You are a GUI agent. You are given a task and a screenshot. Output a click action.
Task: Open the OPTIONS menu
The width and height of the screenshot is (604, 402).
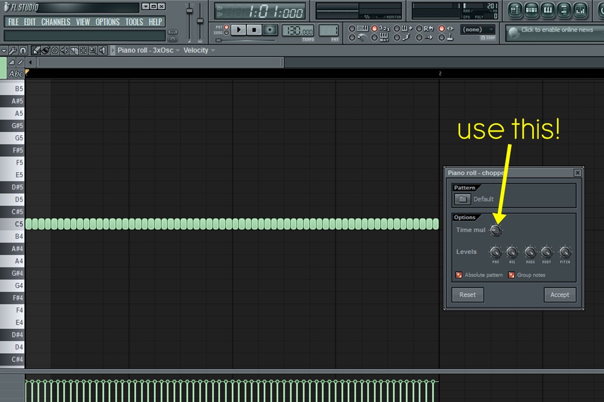(108, 22)
